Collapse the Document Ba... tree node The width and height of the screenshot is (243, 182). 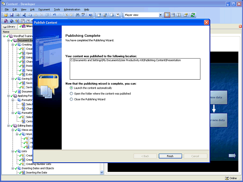[x=8, y=41]
